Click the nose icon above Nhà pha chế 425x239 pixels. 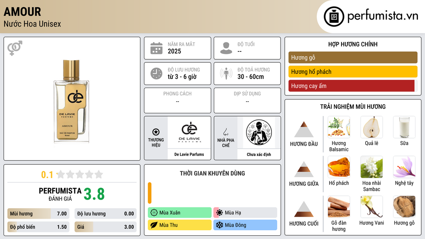click(225, 132)
